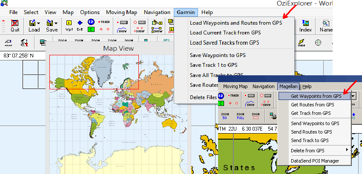Click the hand route-creation icon
This screenshot has width=362, height=174.
[x=157, y=23]
